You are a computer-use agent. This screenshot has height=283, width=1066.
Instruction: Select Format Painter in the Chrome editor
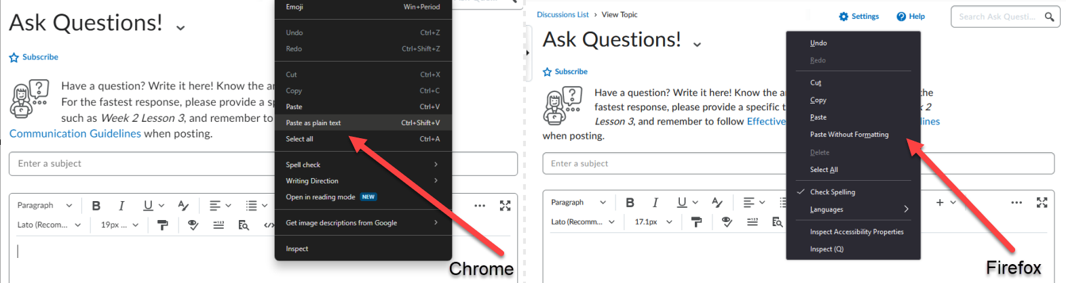163,225
